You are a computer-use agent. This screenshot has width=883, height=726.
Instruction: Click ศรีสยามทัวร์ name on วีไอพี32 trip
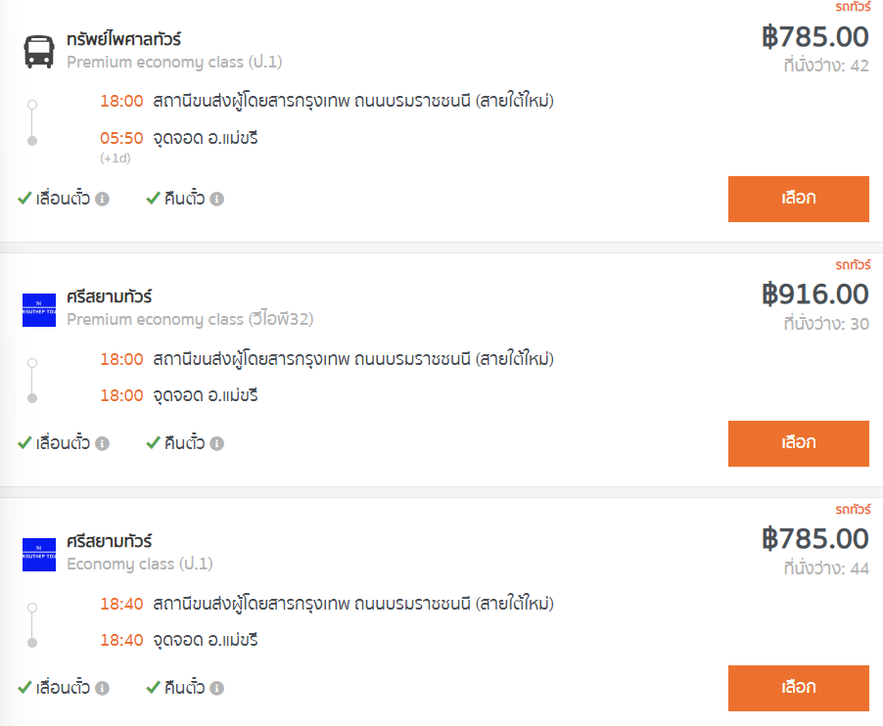[x=110, y=296]
